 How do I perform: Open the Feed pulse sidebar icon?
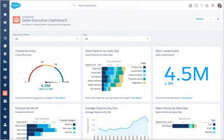click(5, 109)
